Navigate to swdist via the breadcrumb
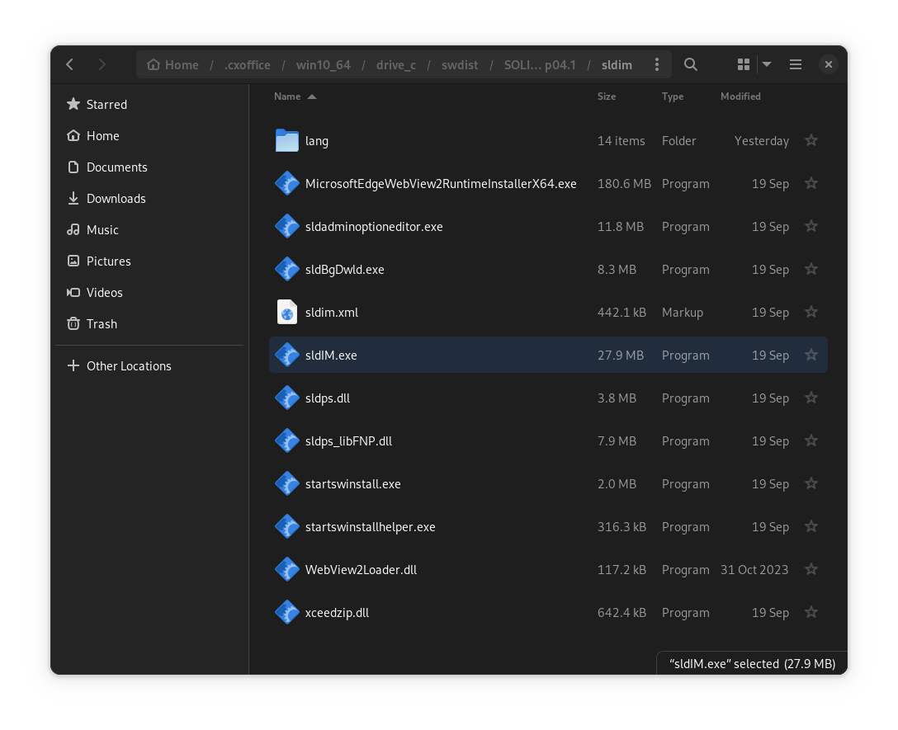898x730 pixels. (460, 64)
